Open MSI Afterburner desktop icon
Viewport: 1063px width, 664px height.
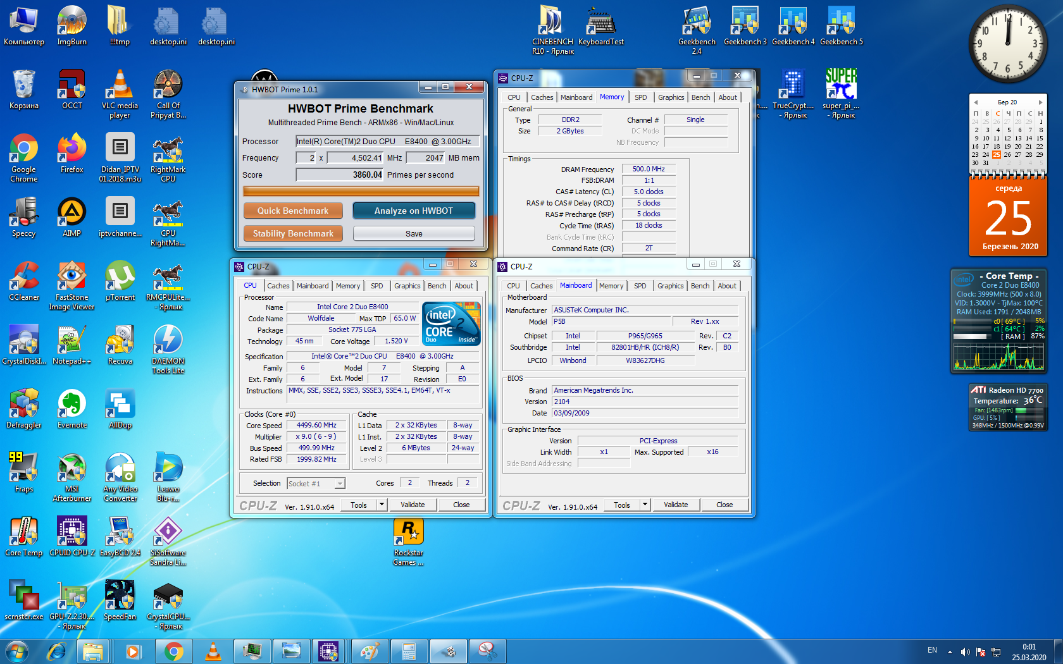tap(71, 477)
